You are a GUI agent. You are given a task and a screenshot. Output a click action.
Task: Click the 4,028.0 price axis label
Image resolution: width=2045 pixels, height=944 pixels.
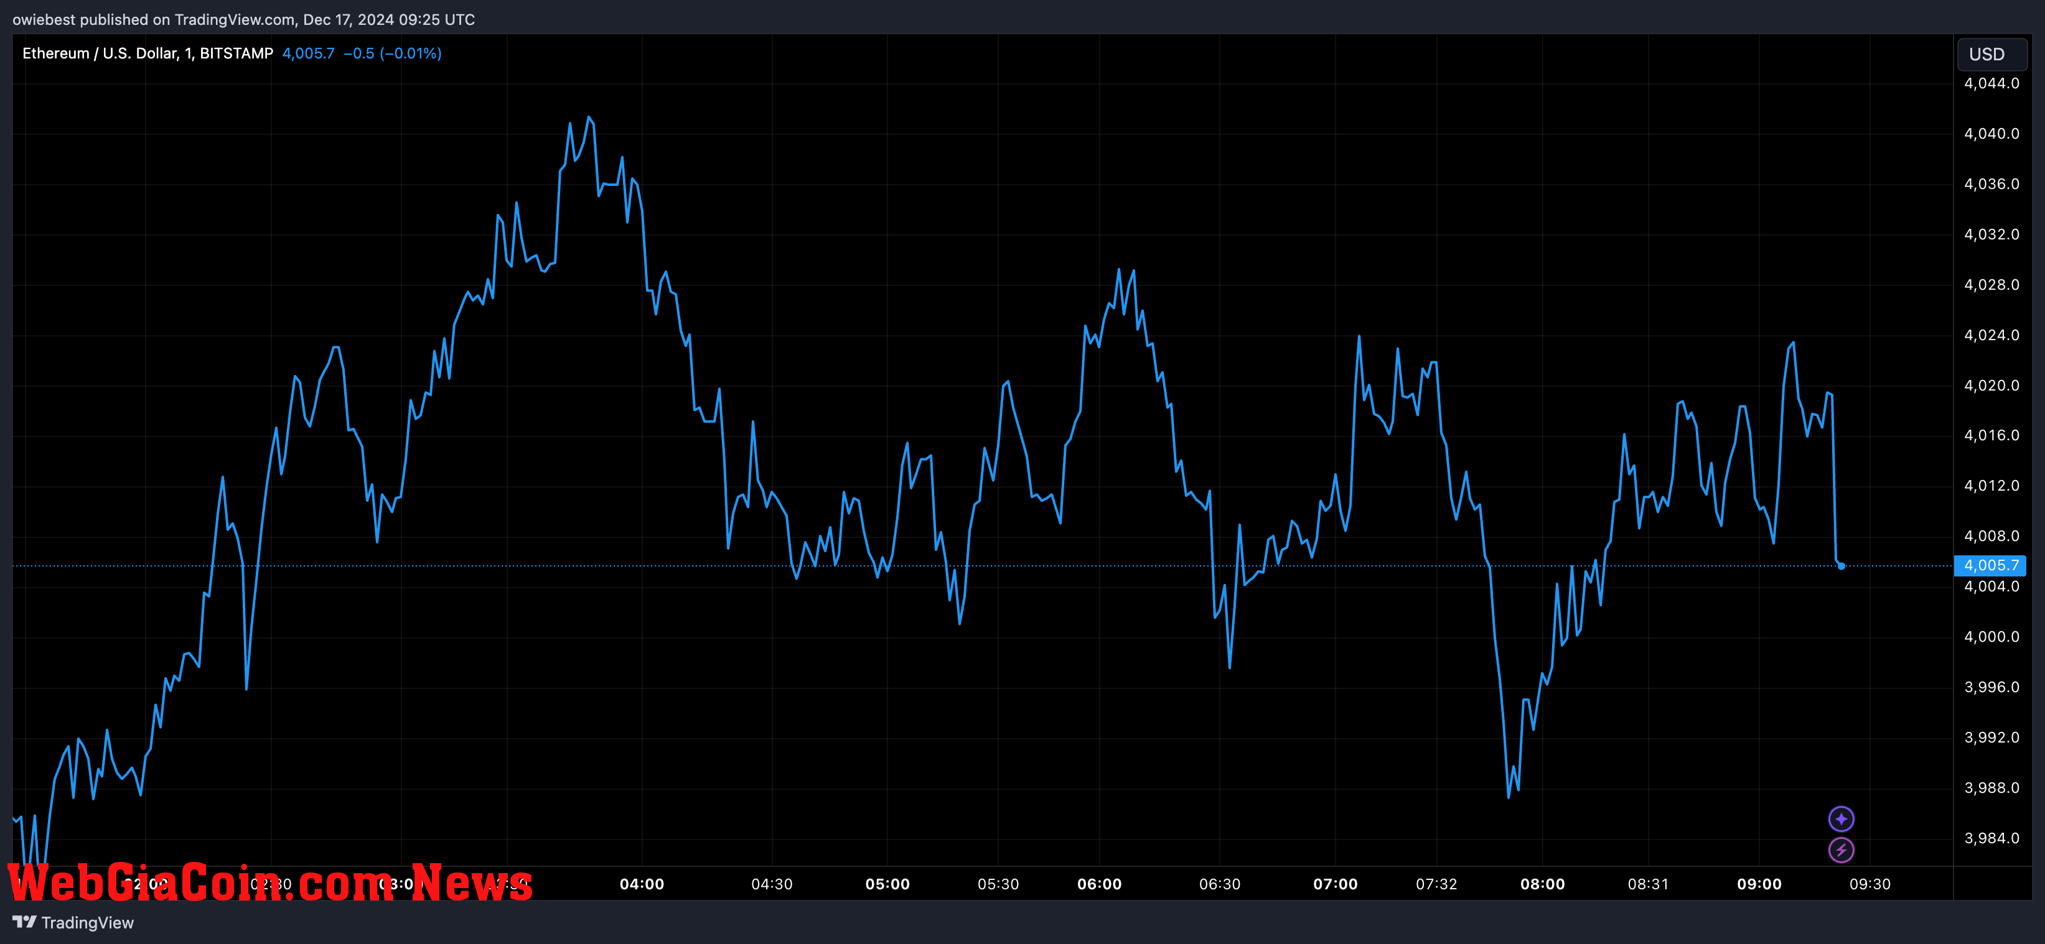[x=1991, y=285]
